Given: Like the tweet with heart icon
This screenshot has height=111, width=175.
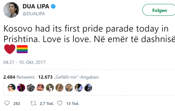Looking at the screenshot, I should click(60, 103).
